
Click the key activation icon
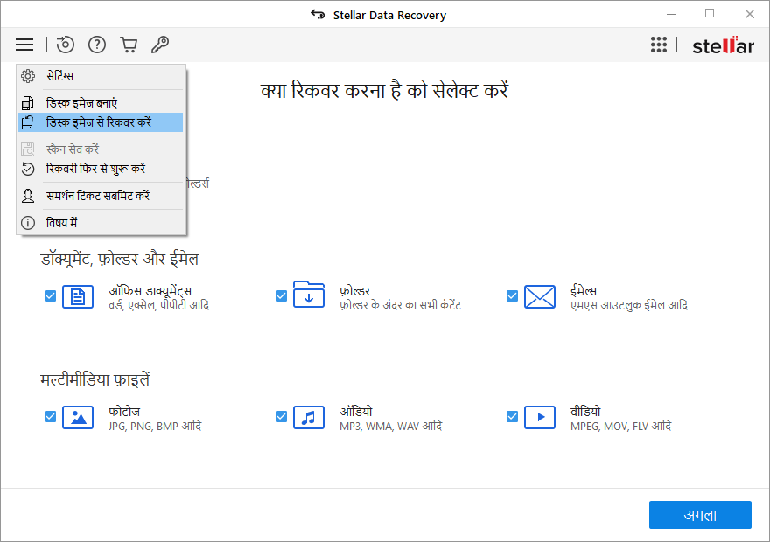159,45
